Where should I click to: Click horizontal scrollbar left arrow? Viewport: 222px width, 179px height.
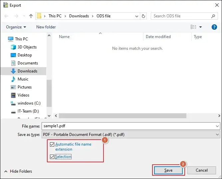pos(56,116)
